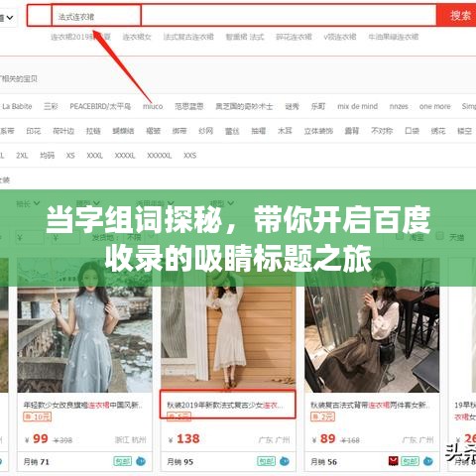Image resolution: width=476 pixels, height=476 pixels.
Task: Click the 包邮 badge on ¥99 item
Action: [123, 461]
